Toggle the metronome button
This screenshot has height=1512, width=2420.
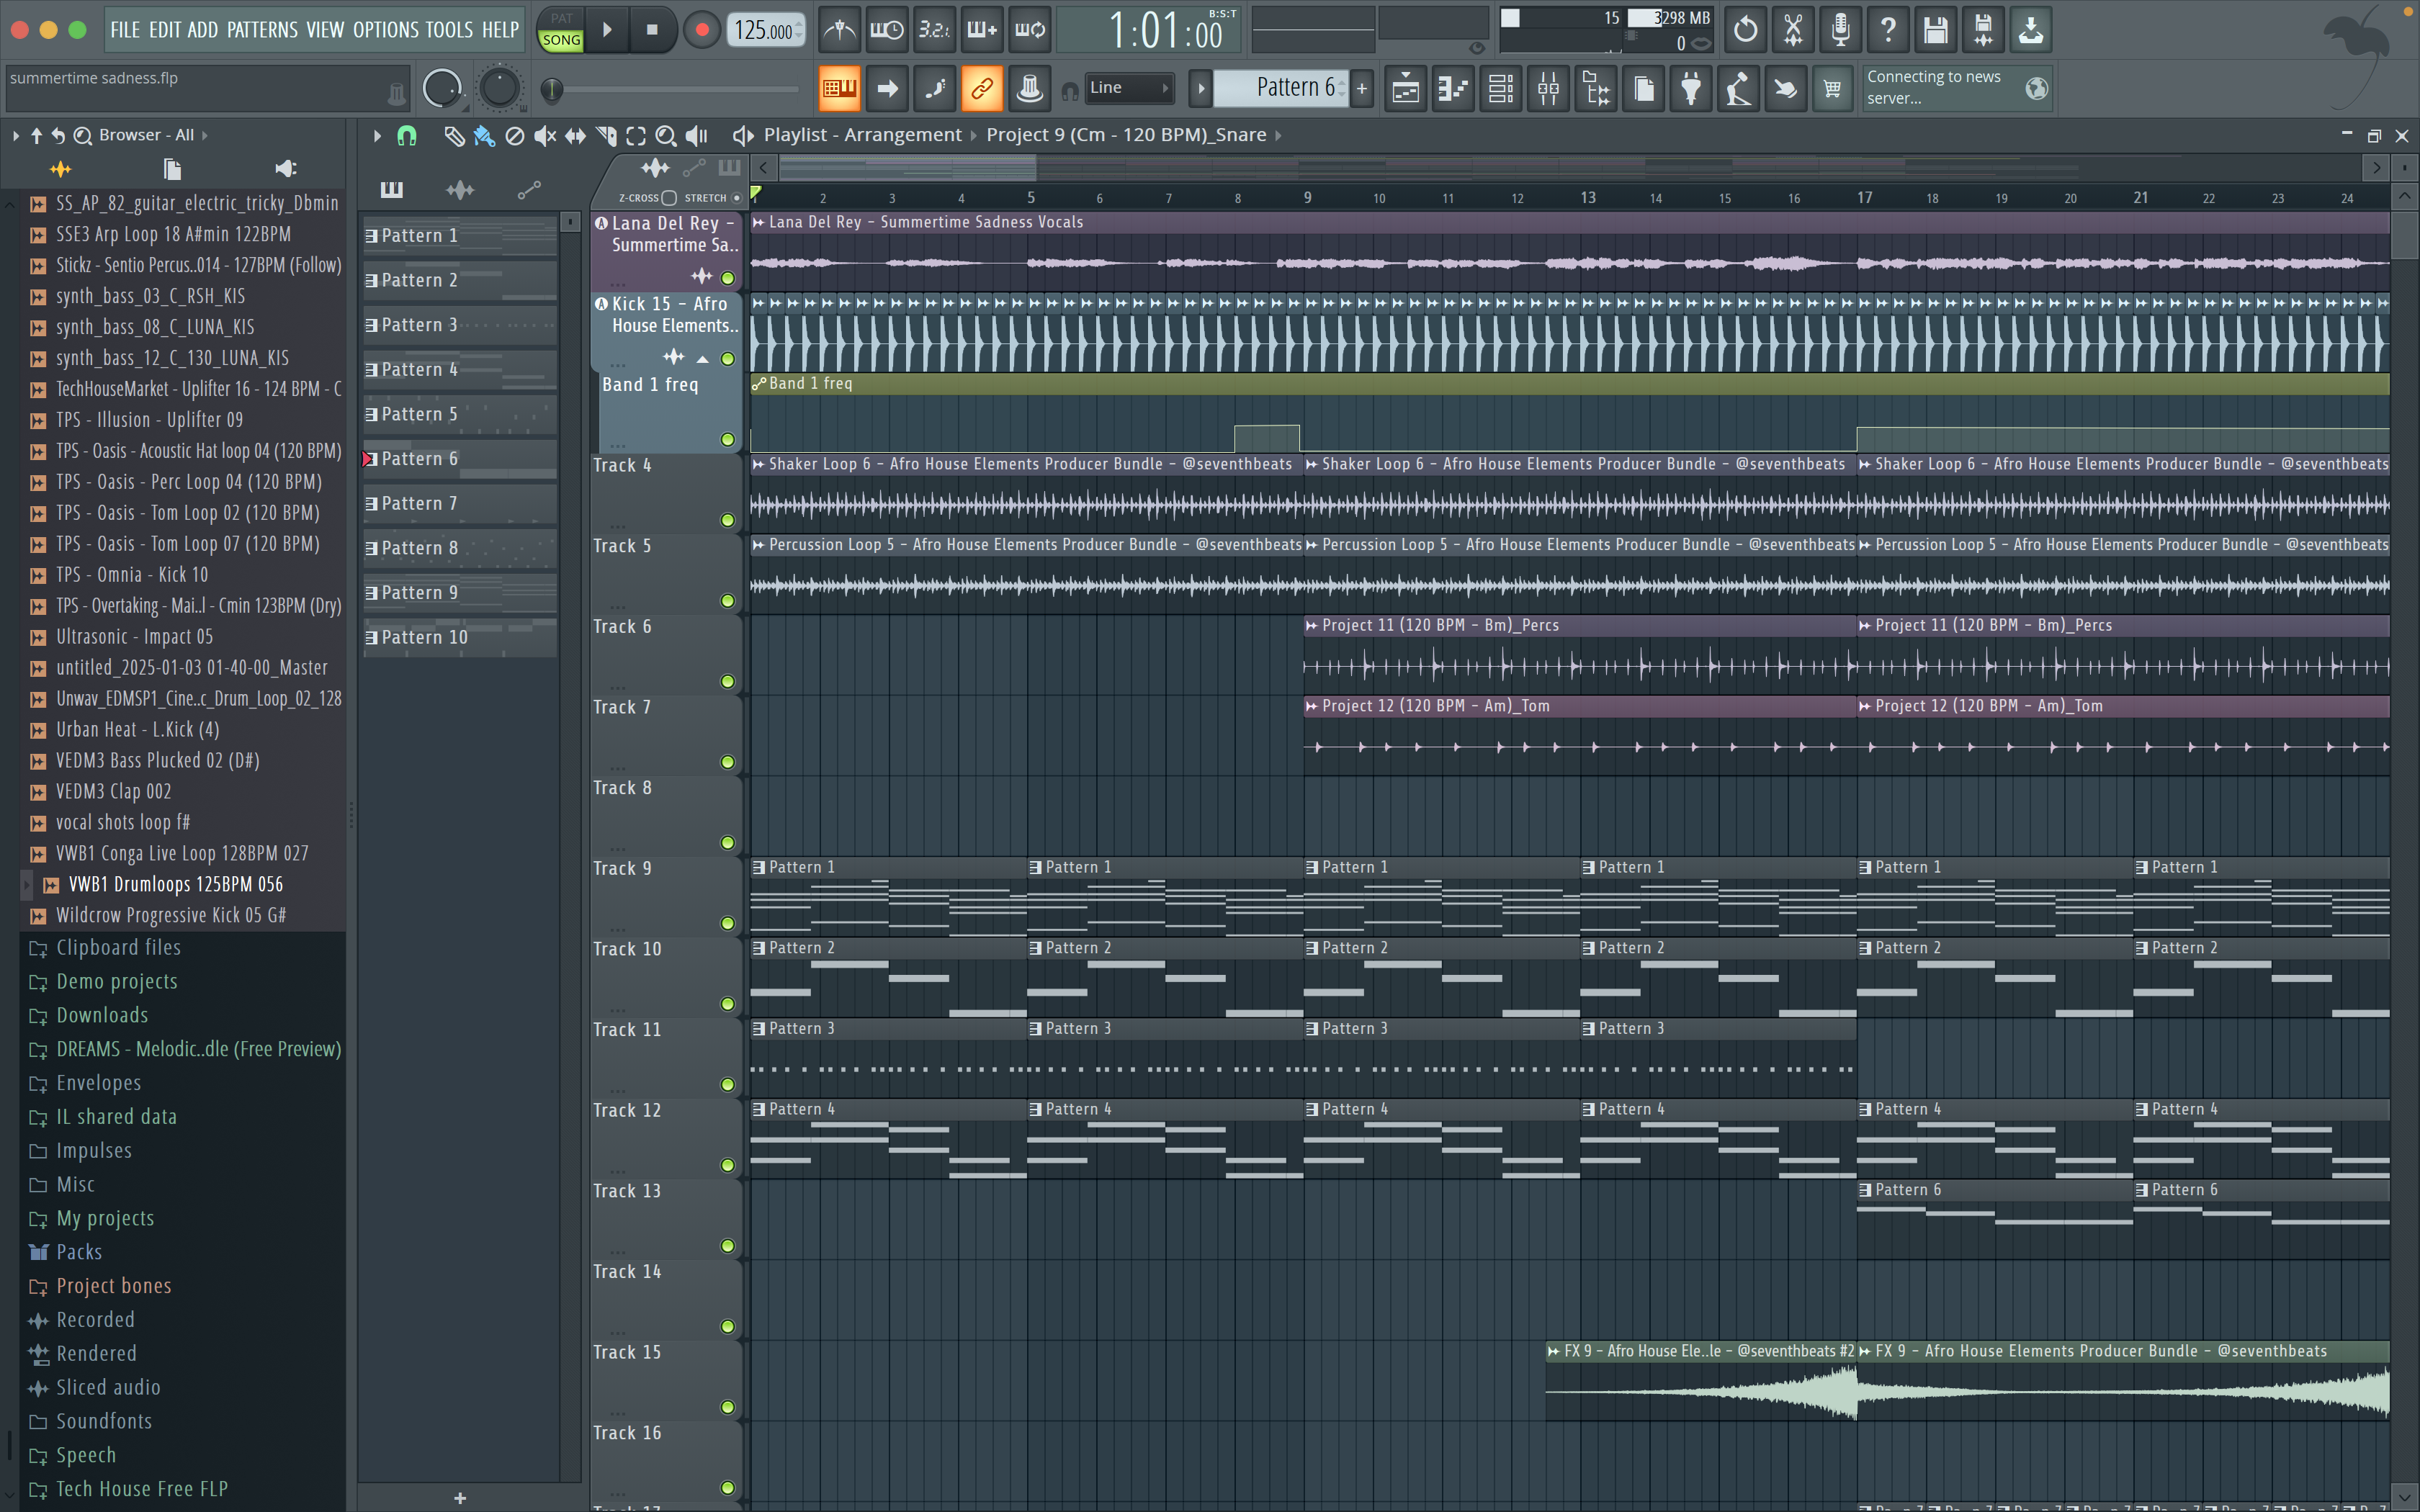[839, 30]
